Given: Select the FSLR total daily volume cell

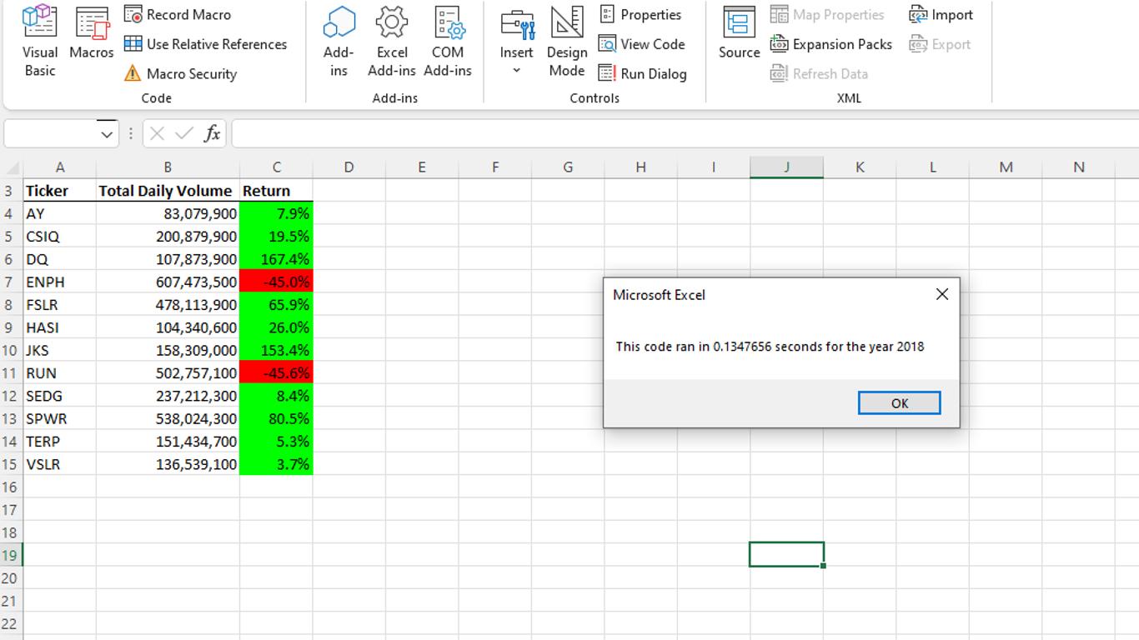Looking at the screenshot, I should 167,304.
